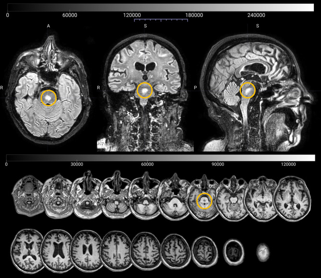The image size is (321, 278).
Task: Click the '30000' tick on the lower colorbar
Action: [77, 164]
